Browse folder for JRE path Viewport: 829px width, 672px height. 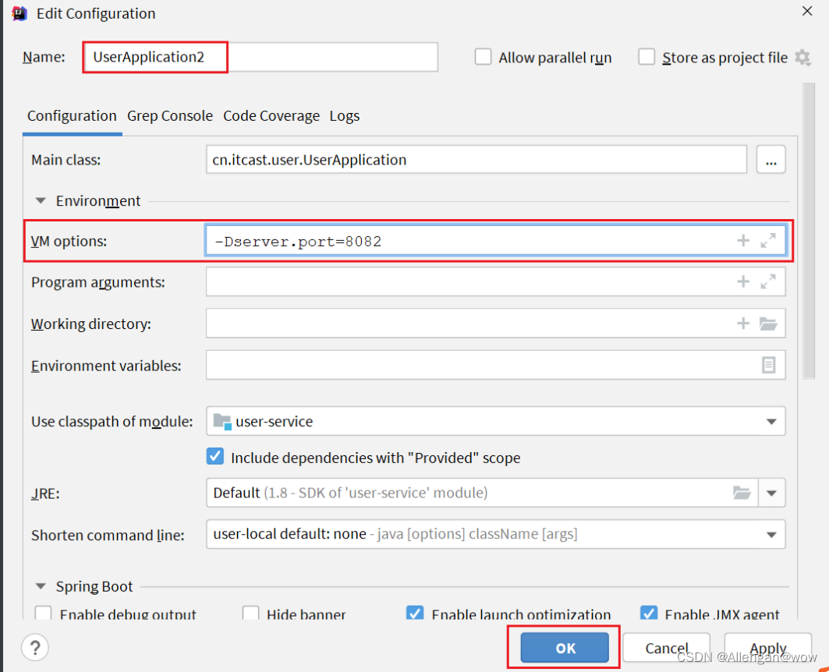(x=742, y=493)
